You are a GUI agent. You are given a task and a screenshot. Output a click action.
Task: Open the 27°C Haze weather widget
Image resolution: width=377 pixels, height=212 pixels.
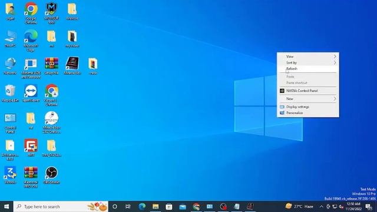pos(299,207)
